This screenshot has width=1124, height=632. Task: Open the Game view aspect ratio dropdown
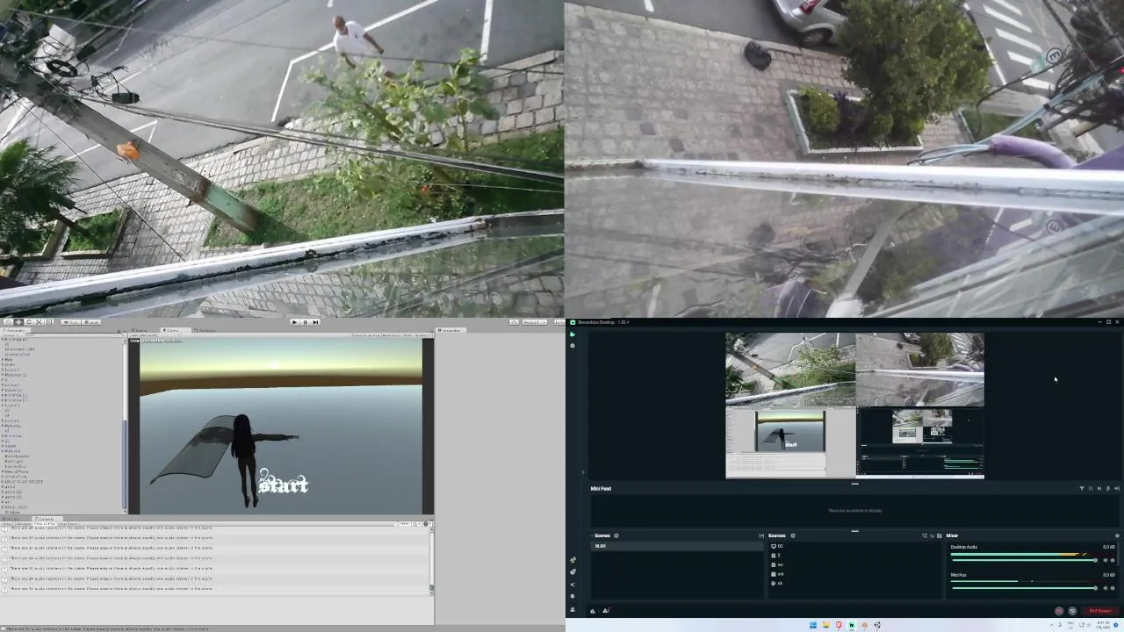point(155,335)
